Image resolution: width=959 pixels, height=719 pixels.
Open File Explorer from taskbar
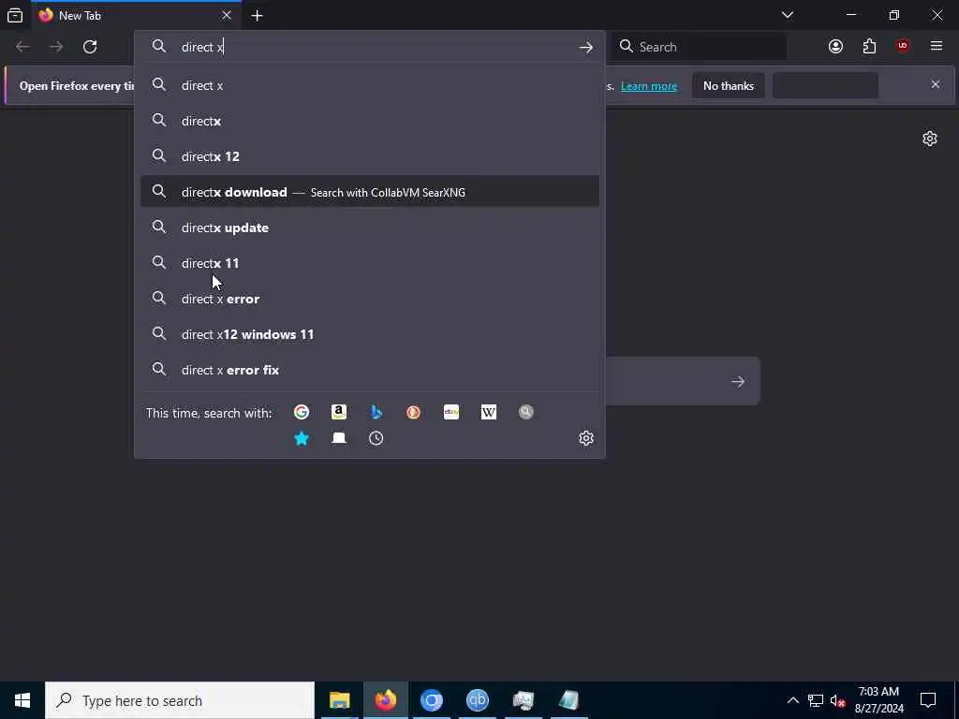[x=339, y=700]
